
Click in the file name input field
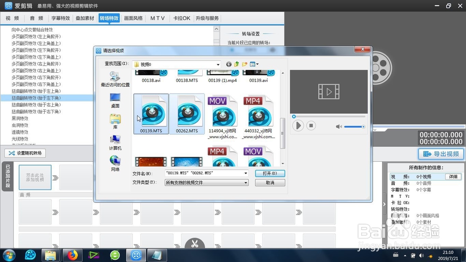[x=204, y=173]
